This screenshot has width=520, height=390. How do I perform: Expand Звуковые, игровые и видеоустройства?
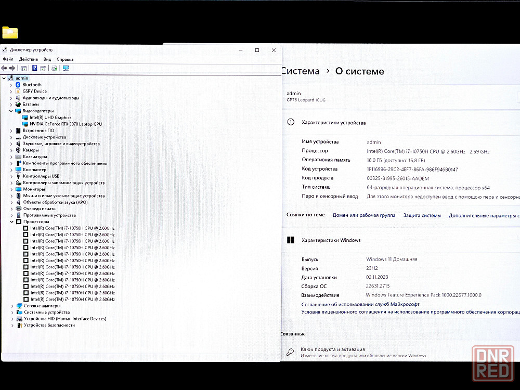tap(11, 144)
